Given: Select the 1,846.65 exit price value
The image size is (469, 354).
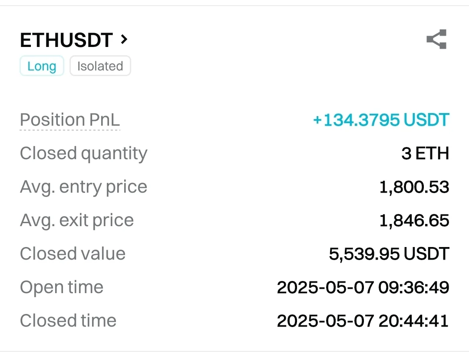Looking at the screenshot, I should [x=414, y=220].
